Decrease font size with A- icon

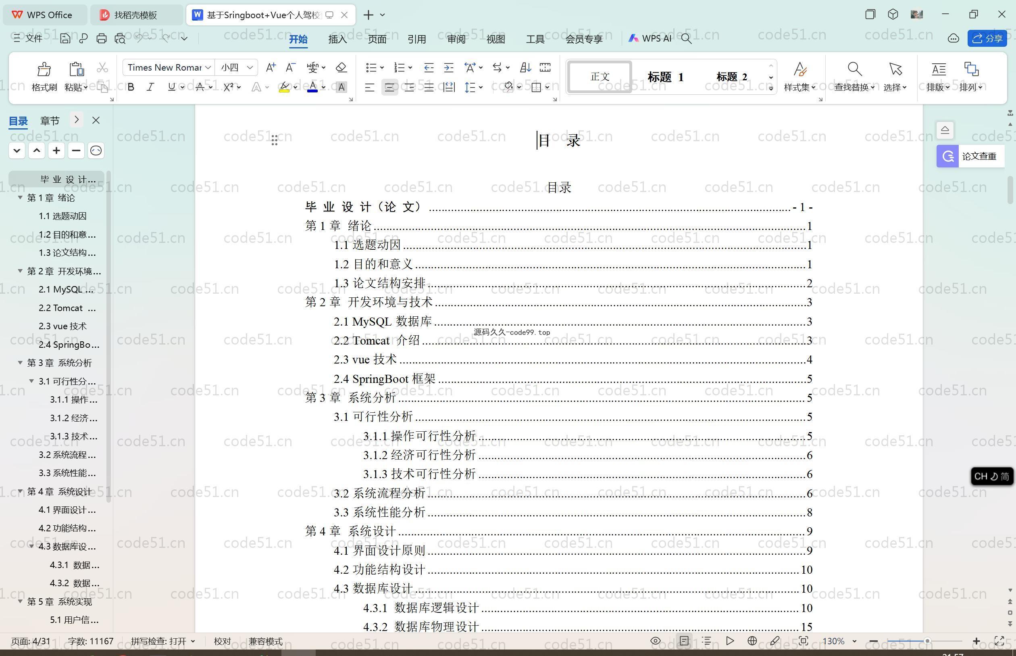click(290, 67)
